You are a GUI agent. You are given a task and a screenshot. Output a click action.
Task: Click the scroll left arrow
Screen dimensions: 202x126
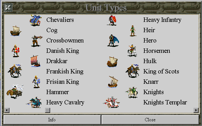(7, 110)
